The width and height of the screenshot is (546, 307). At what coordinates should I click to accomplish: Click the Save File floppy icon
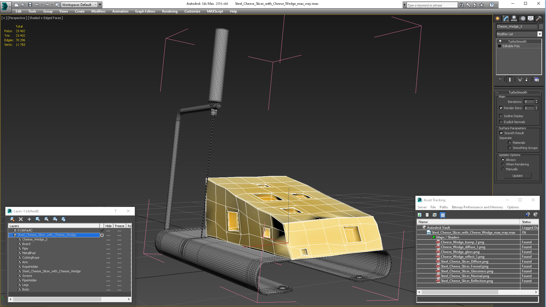[x=30, y=5]
